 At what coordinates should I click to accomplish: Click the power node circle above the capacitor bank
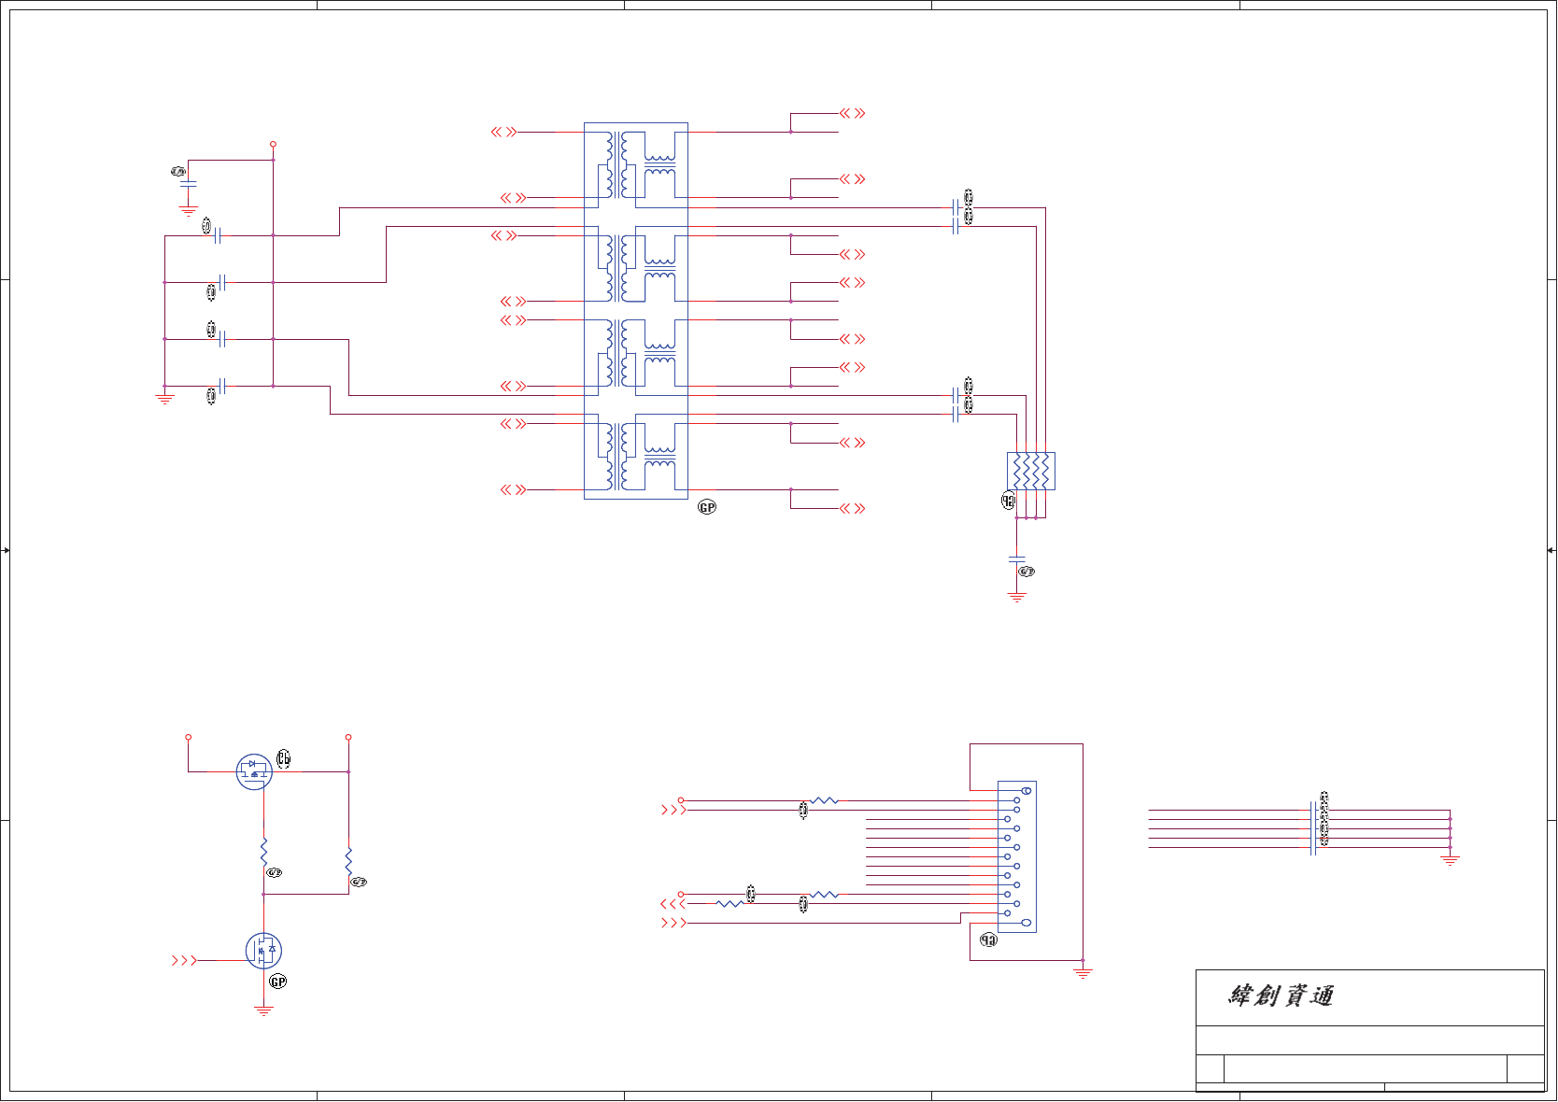coord(273,144)
